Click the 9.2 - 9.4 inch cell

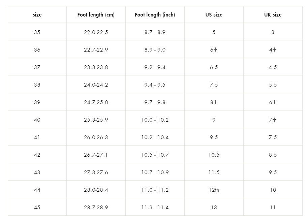coord(155,67)
